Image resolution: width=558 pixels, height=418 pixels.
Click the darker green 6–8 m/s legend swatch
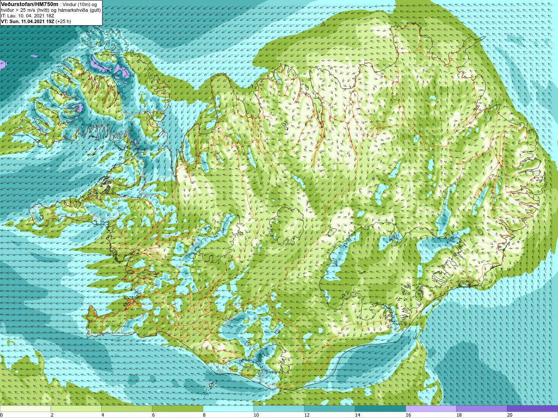[x=177, y=409]
